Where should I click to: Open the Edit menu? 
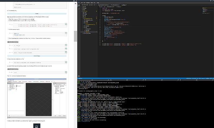coord(84,2)
